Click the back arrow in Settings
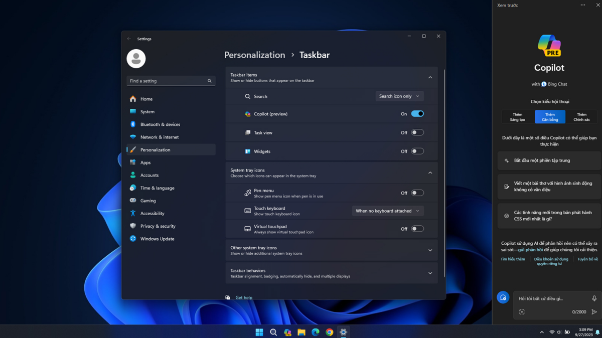Screen dimensions: 602x338 [x=129, y=39]
